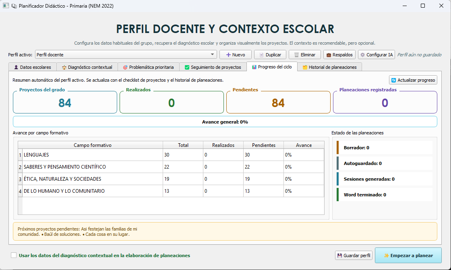451x270 pixels.
Task: Click the person icon on Datos escolares tab
Action: [x=16, y=67]
